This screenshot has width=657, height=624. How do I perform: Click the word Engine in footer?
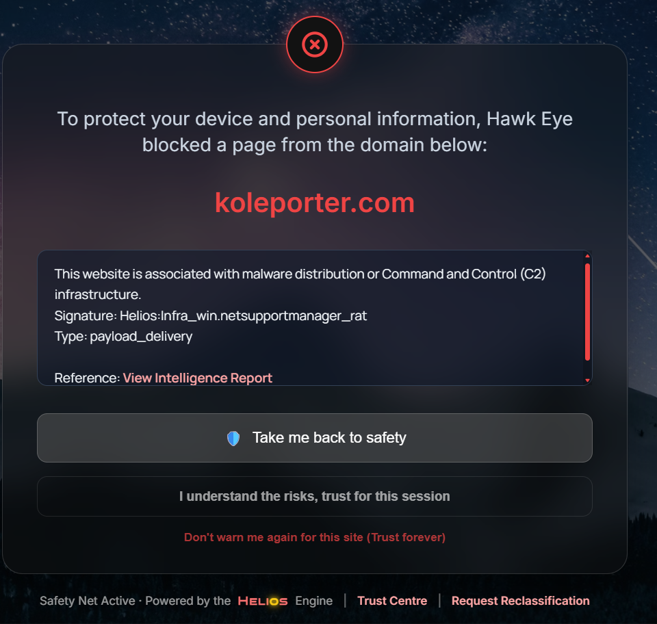tap(314, 601)
